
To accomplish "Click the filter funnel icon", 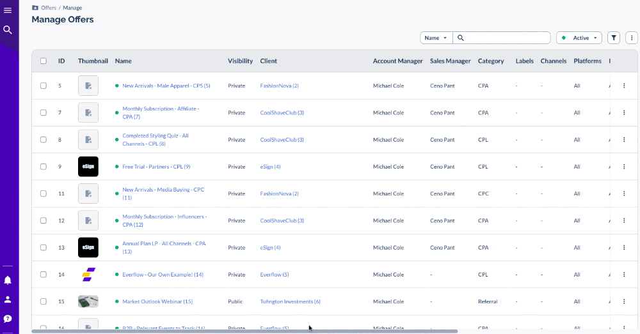I will [614, 38].
